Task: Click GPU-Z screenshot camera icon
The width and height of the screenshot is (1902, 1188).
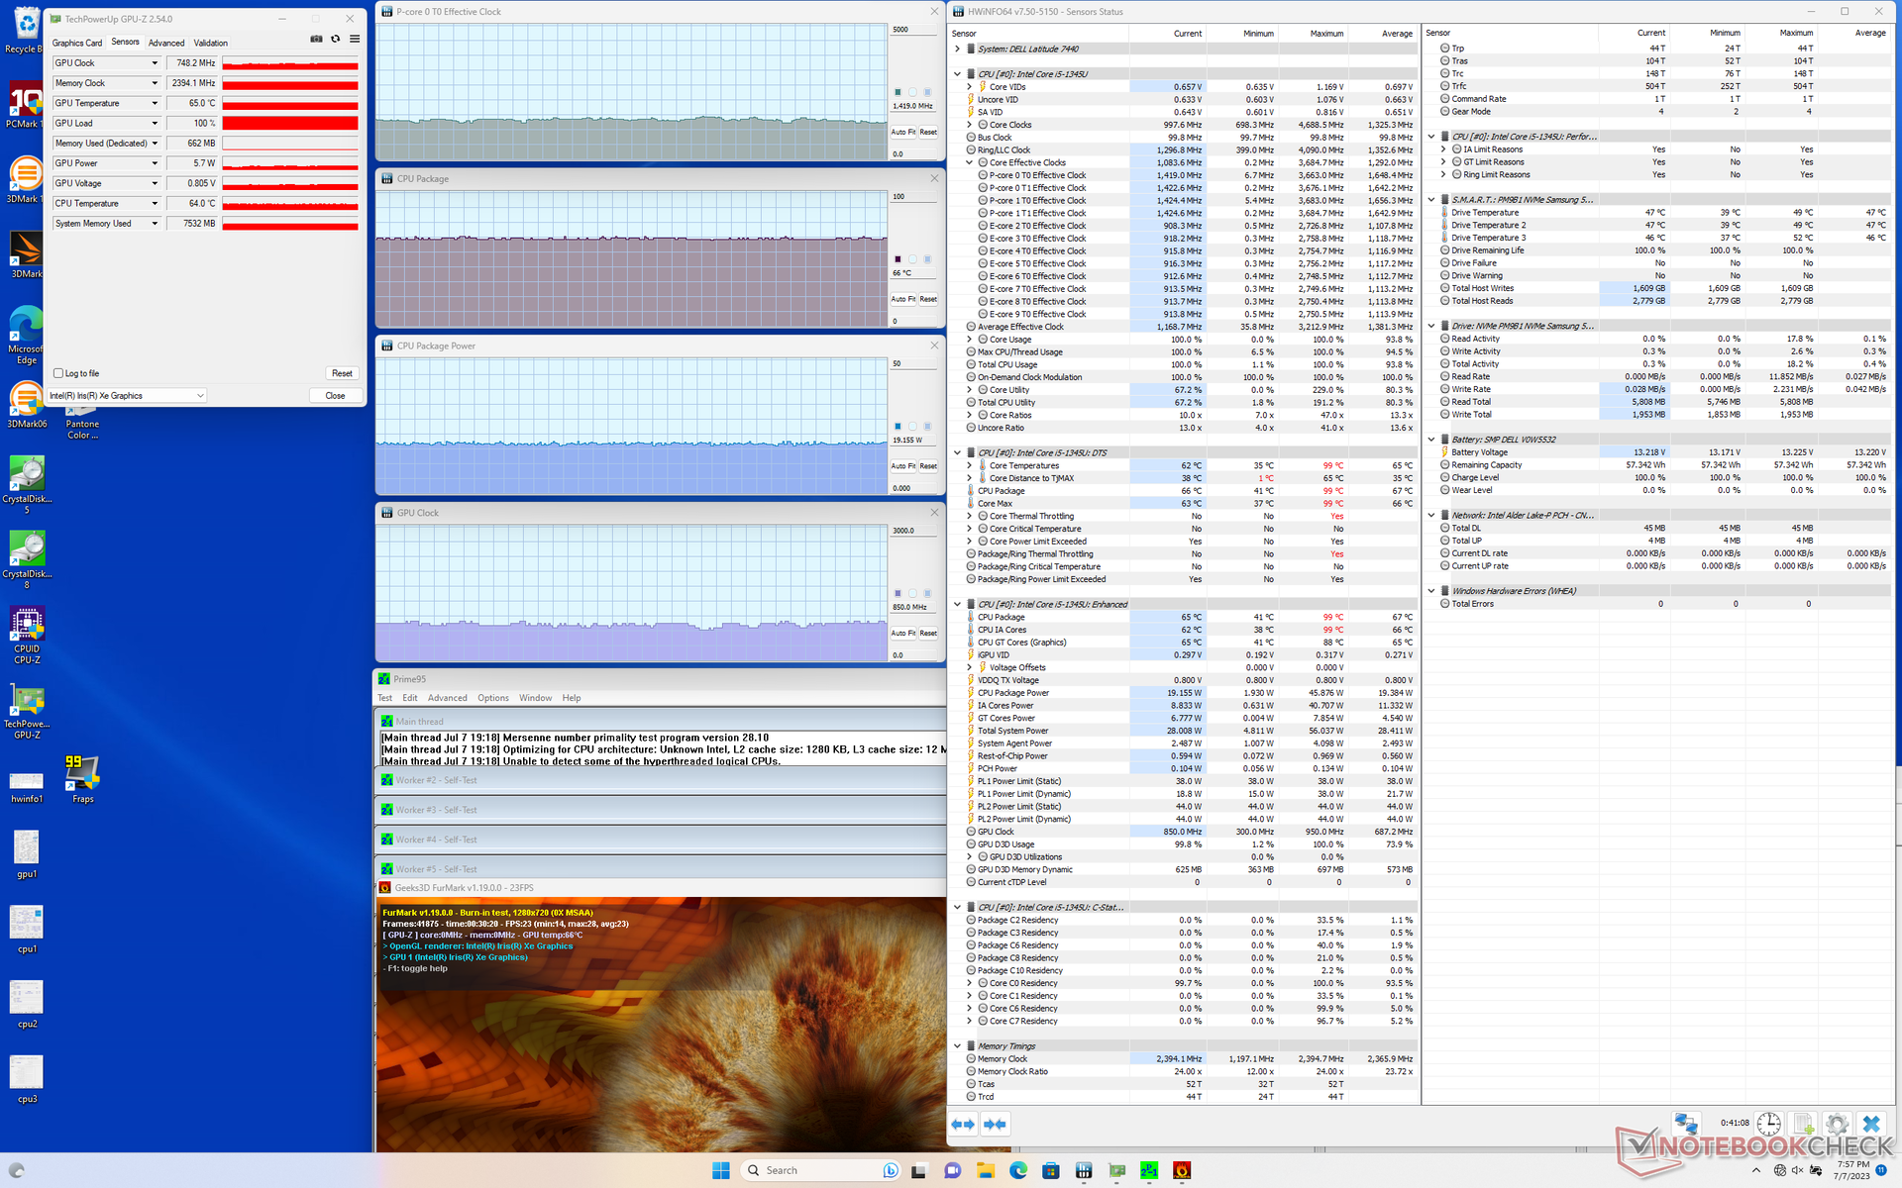Action: pos(316,40)
